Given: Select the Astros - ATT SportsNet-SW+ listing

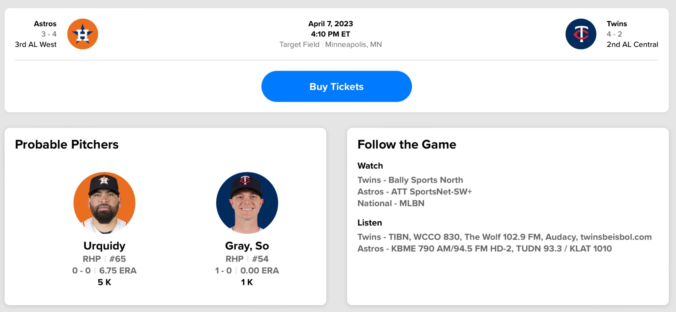Looking at the screenshot, I should (x=415, y=192).
